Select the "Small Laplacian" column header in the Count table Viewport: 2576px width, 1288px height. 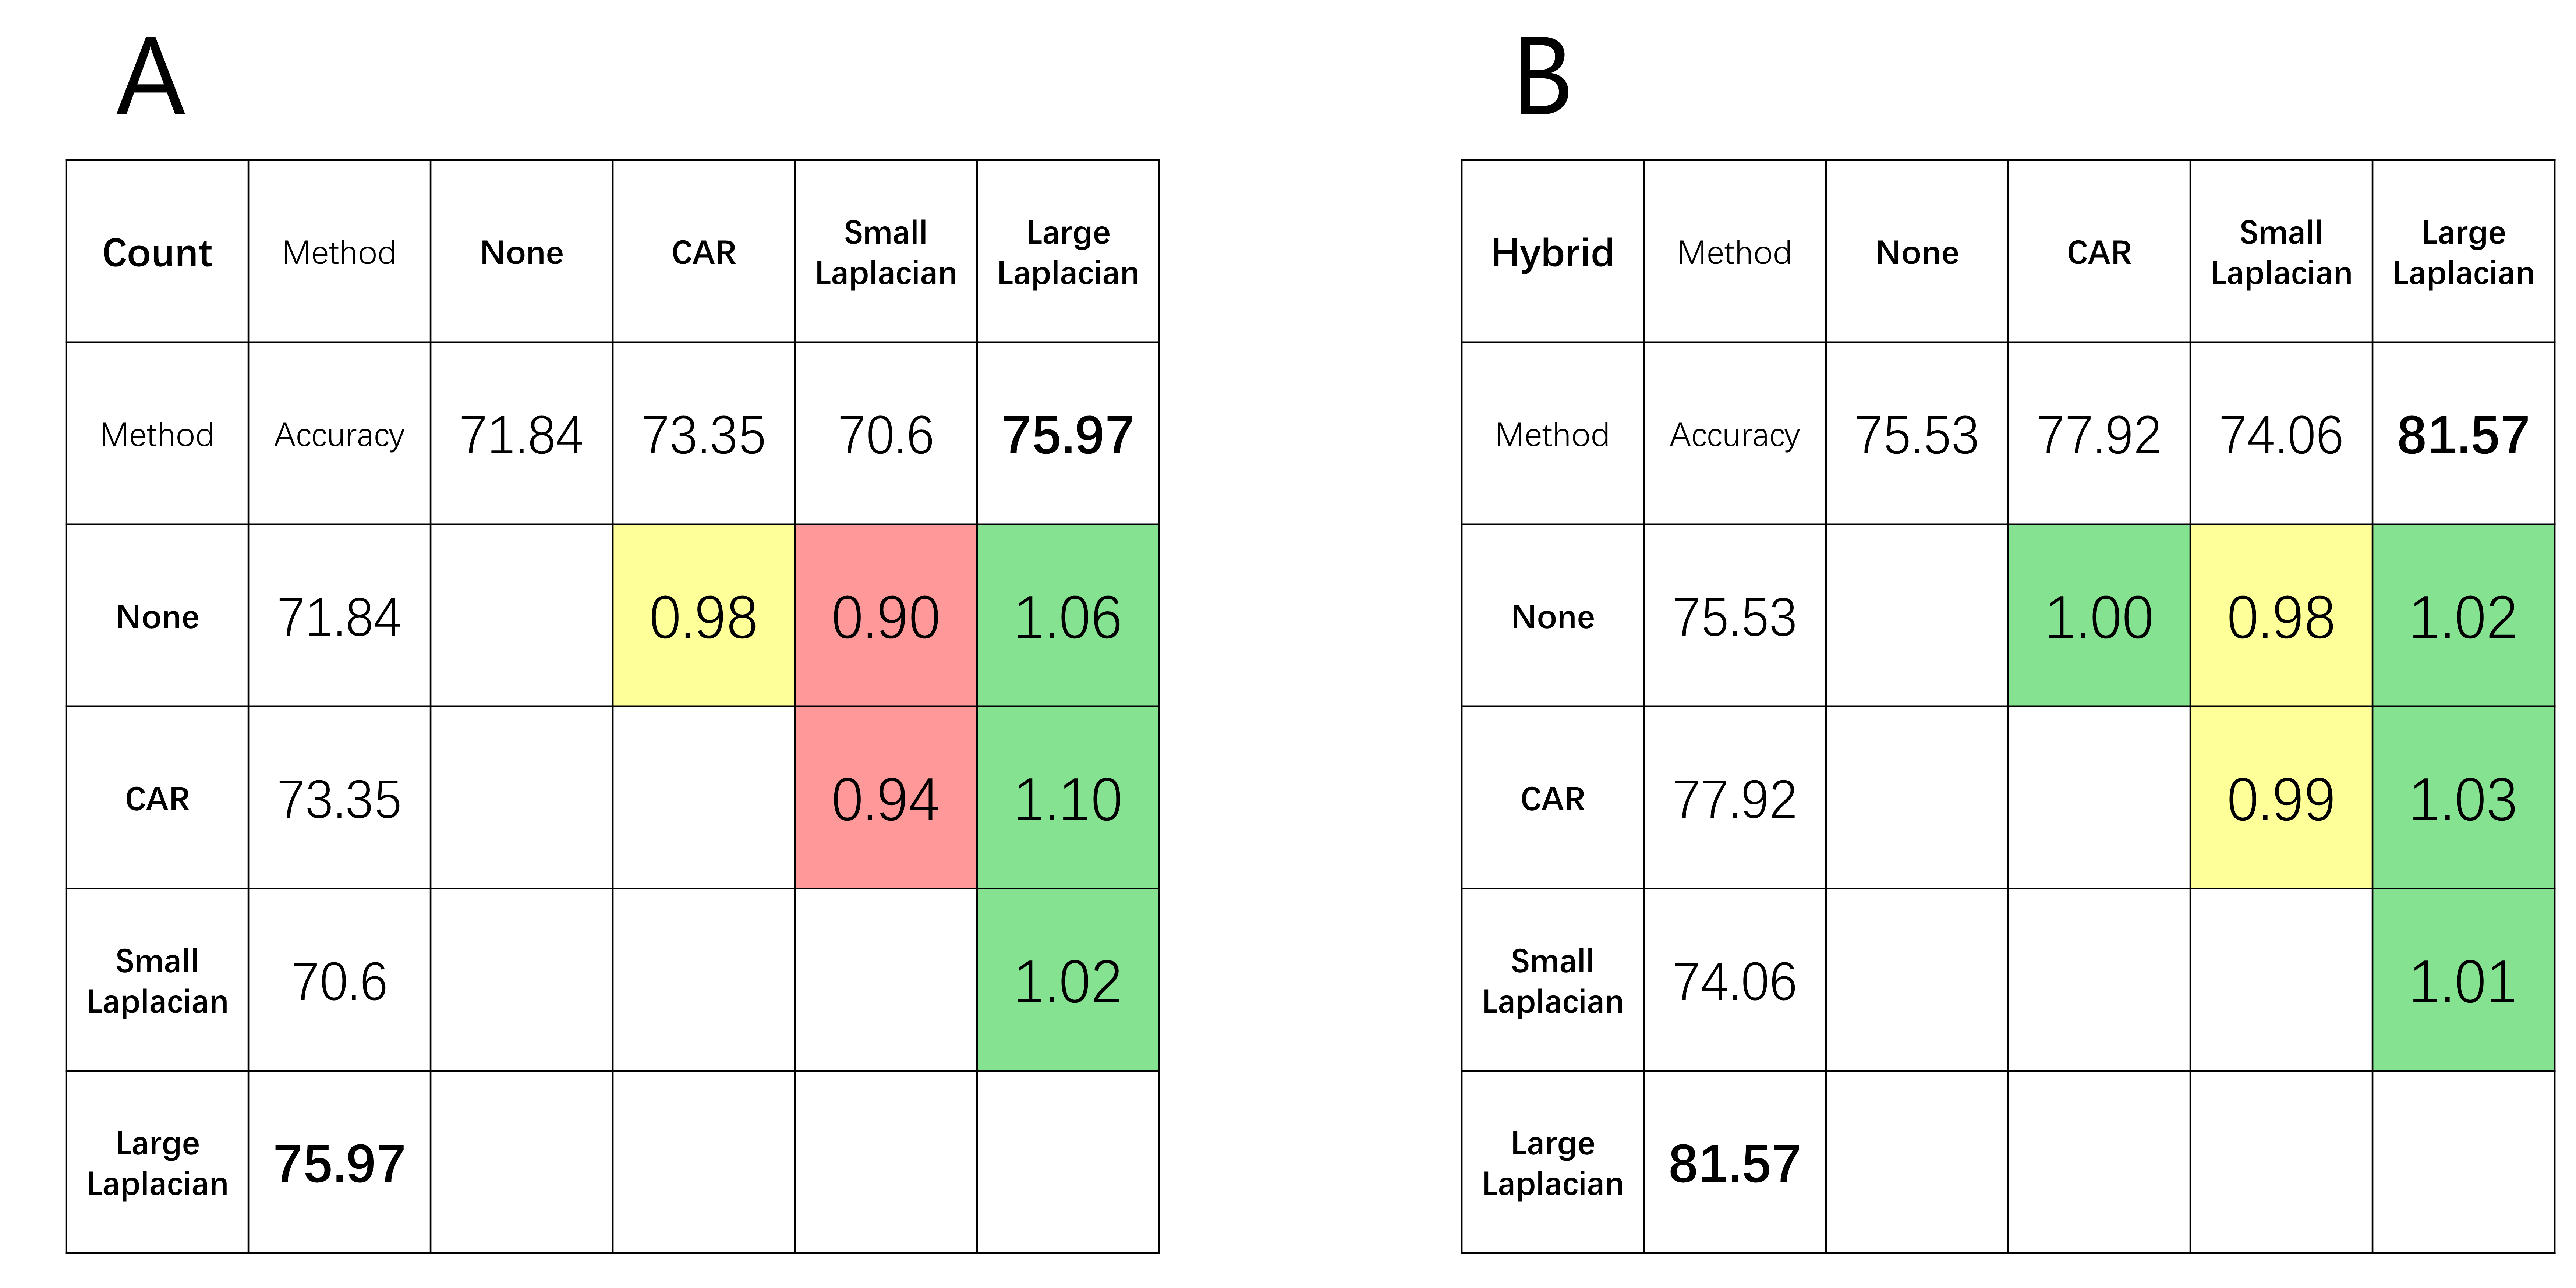(x=885, y=252)
